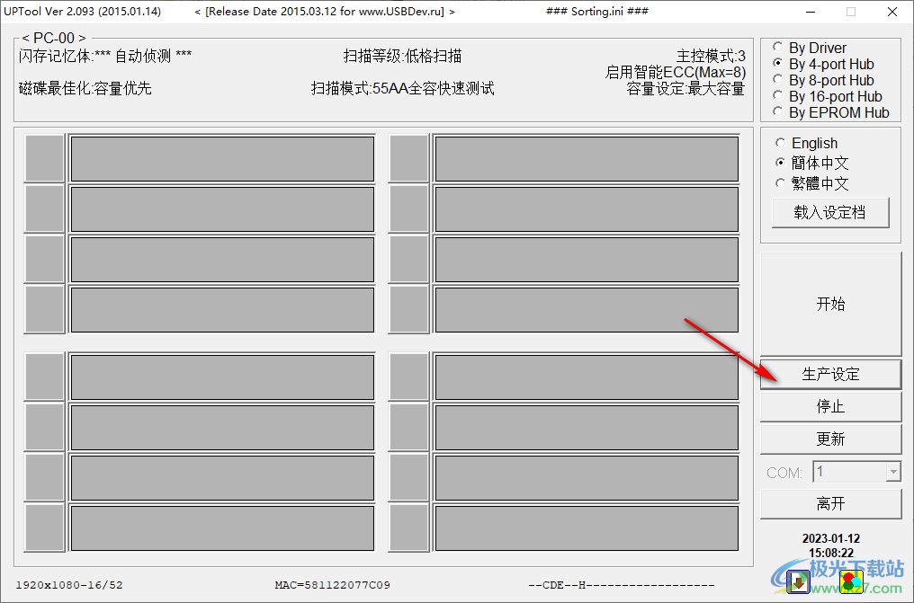This screenshot has width=914, height=603.
Task: Click the --CDE--H drive letters status text
Action: pos(622,585)
